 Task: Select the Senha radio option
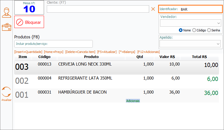pyautogui.click(x=209, y=30)
